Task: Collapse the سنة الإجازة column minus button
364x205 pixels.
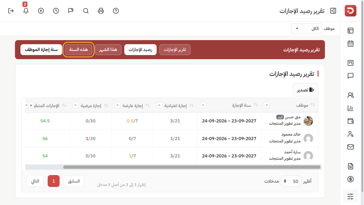Action: [203, 105]
